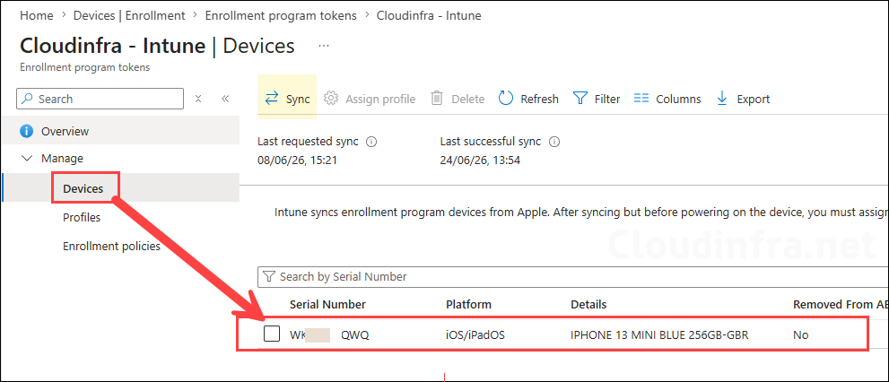Go to Home breadcrumb
889x382 pixels.
[x=36, y=15]
